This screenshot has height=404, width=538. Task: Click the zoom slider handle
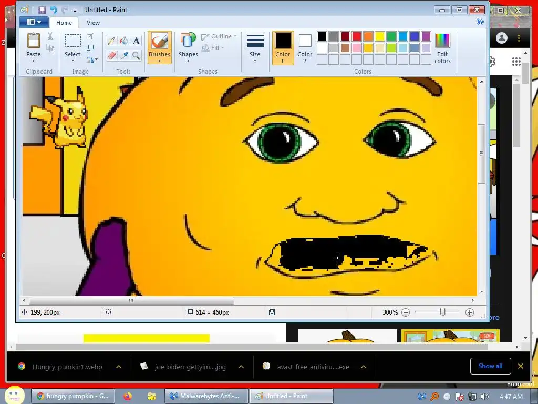click(x=442, y=312)
